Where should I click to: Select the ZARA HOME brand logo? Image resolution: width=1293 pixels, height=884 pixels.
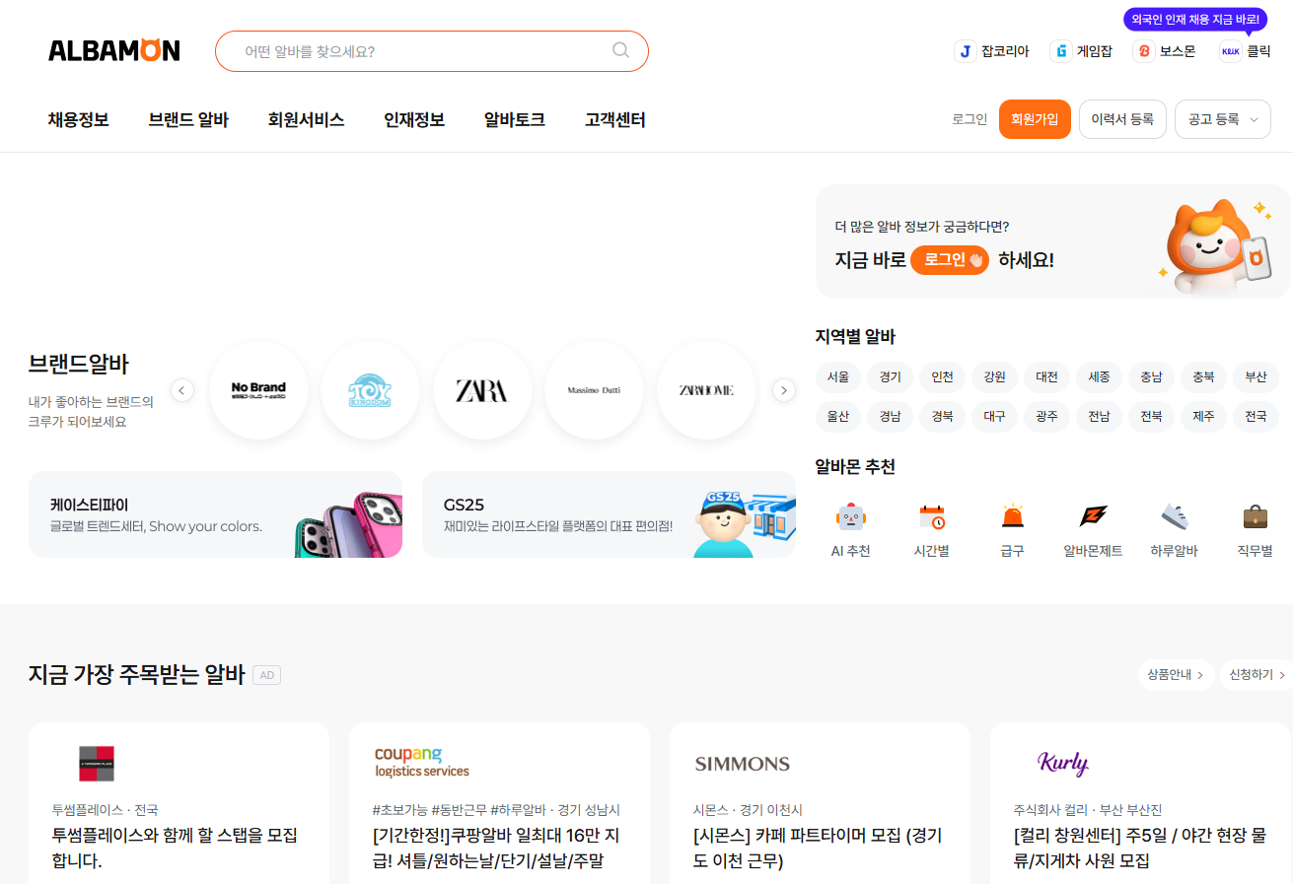coord(705,390)
